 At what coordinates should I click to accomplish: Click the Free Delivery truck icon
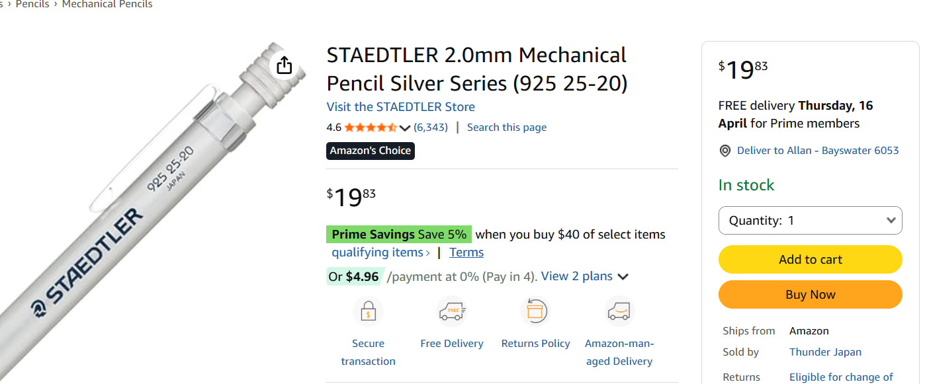click(x=452, y=311)
